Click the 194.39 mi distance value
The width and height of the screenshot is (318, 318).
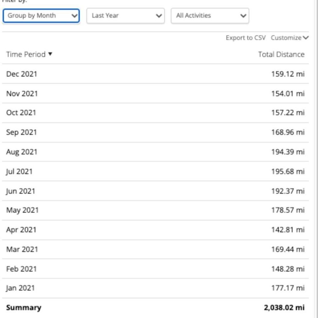(288, 152)
